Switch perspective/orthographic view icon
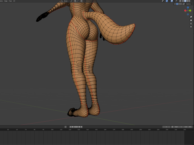This screenshot has width=194, height=145. tap(191, 27)
